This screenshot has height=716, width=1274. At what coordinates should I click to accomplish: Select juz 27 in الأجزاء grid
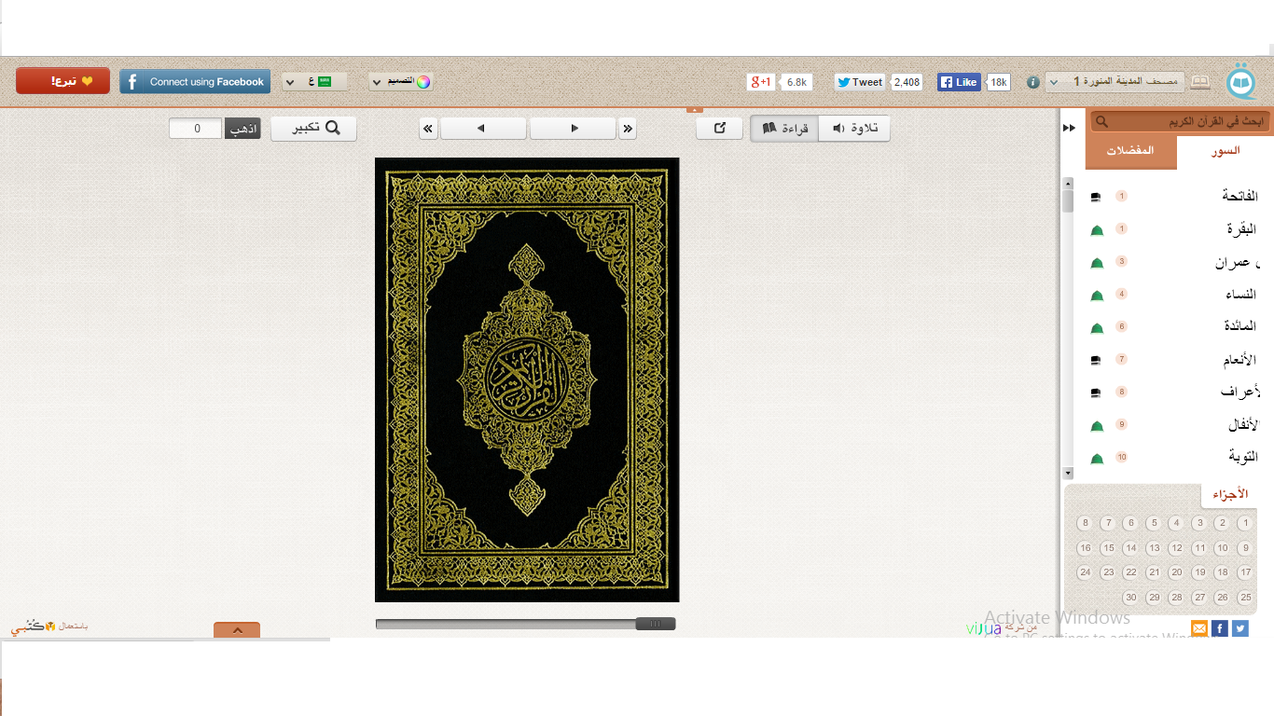coord(1199,598)
